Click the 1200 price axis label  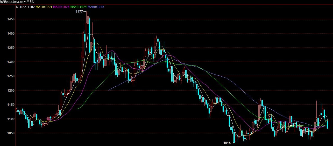pyautogui.click(x=8, y=91)
